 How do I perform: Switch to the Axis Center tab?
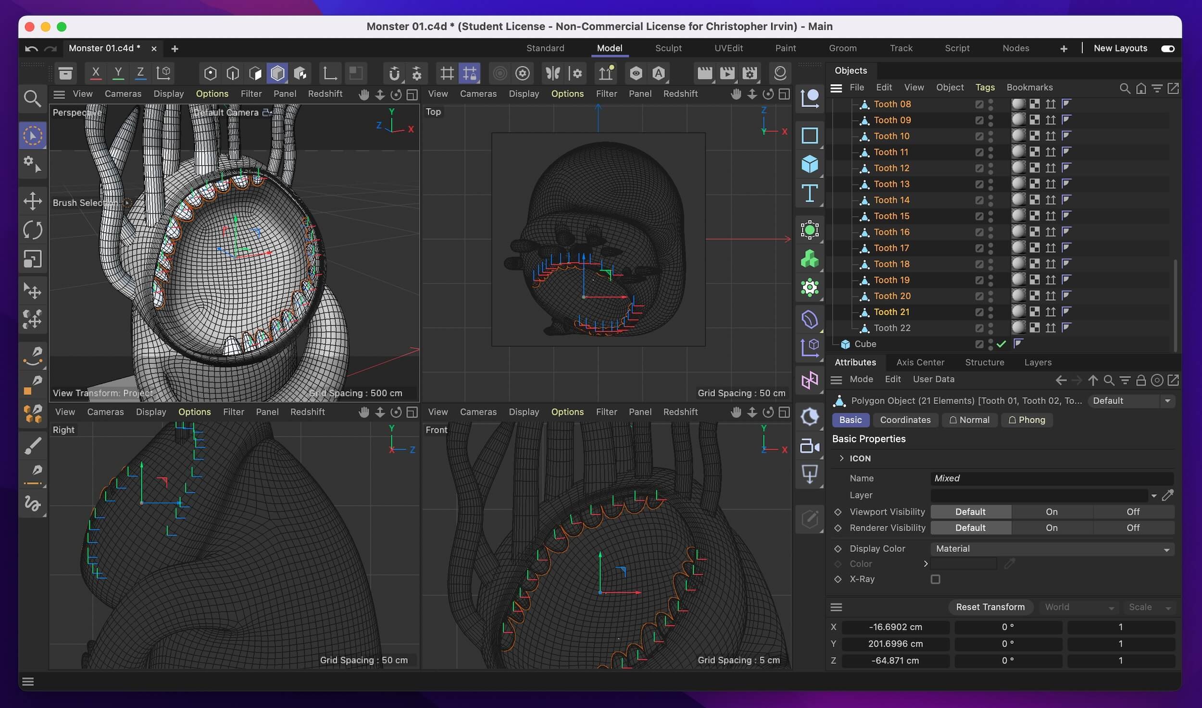920,363
